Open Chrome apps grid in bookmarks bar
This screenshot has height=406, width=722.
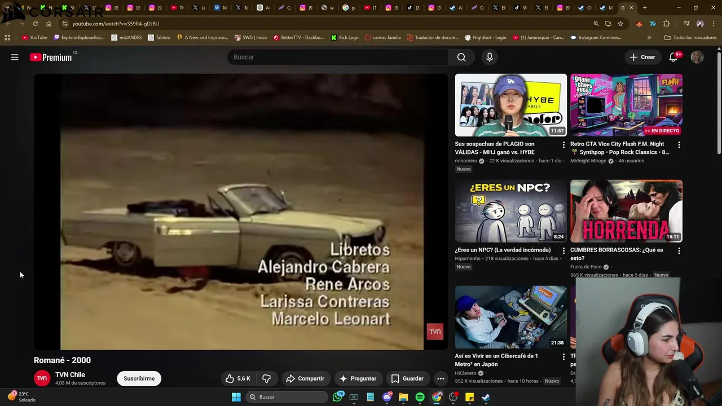click(7, 38)
